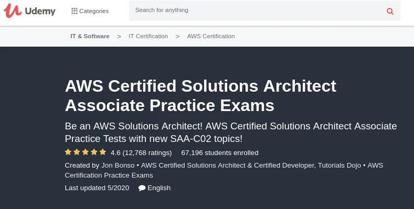Click the third gold rating star
This screenshot has width=414, height=209.
click(x=86, y=152)
